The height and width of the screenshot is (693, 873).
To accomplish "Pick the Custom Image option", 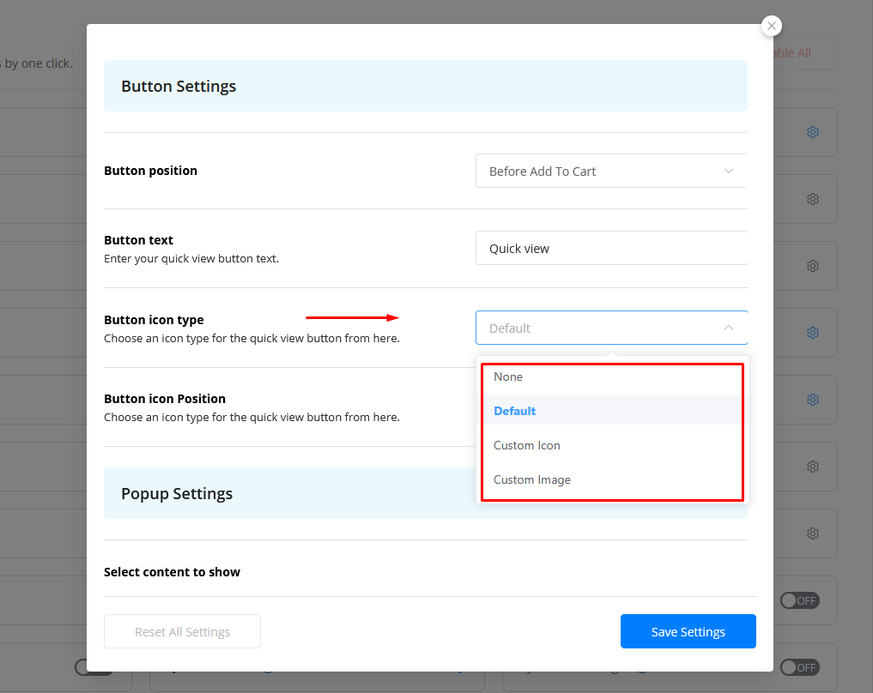I will [531, 479].
